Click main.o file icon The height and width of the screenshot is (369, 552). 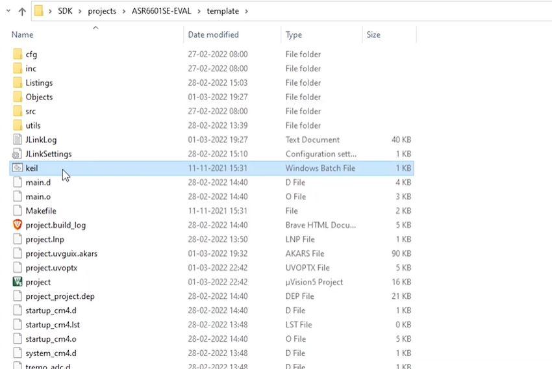tap(18, 196)
